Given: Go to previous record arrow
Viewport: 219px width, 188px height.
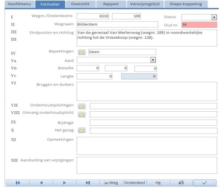Looking at the screenshot, I should 41,183.
